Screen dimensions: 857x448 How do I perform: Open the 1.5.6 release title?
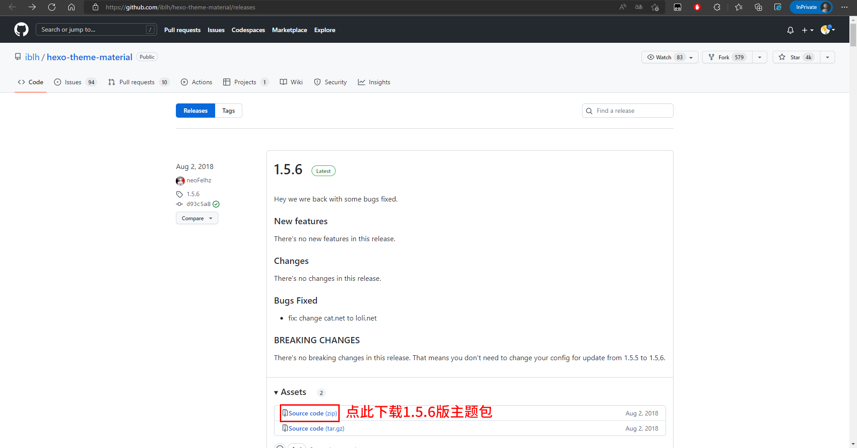click(288, 169)
